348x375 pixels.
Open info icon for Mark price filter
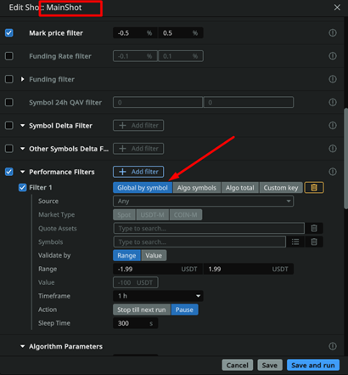coord(333,33)
